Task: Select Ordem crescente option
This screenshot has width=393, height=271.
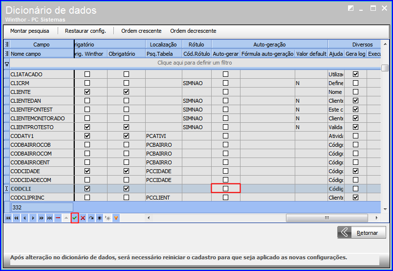Action: click(x=141, y=31)
